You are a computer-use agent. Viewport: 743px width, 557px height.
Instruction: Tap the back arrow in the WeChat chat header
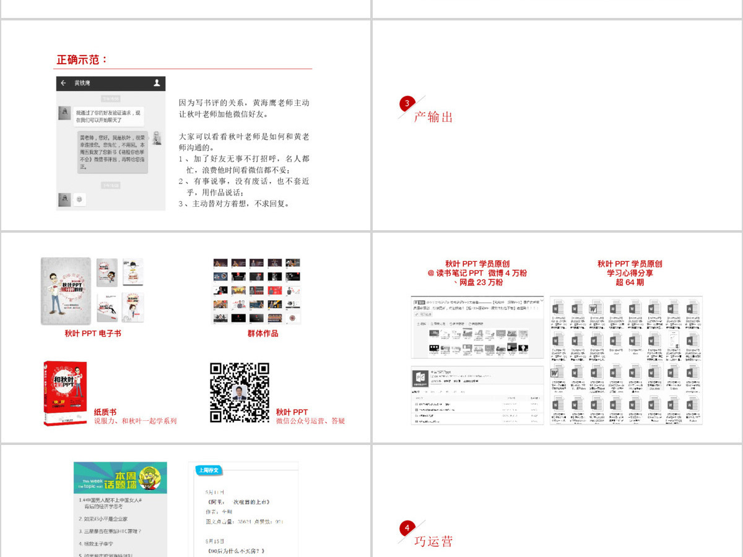[63, 83]
